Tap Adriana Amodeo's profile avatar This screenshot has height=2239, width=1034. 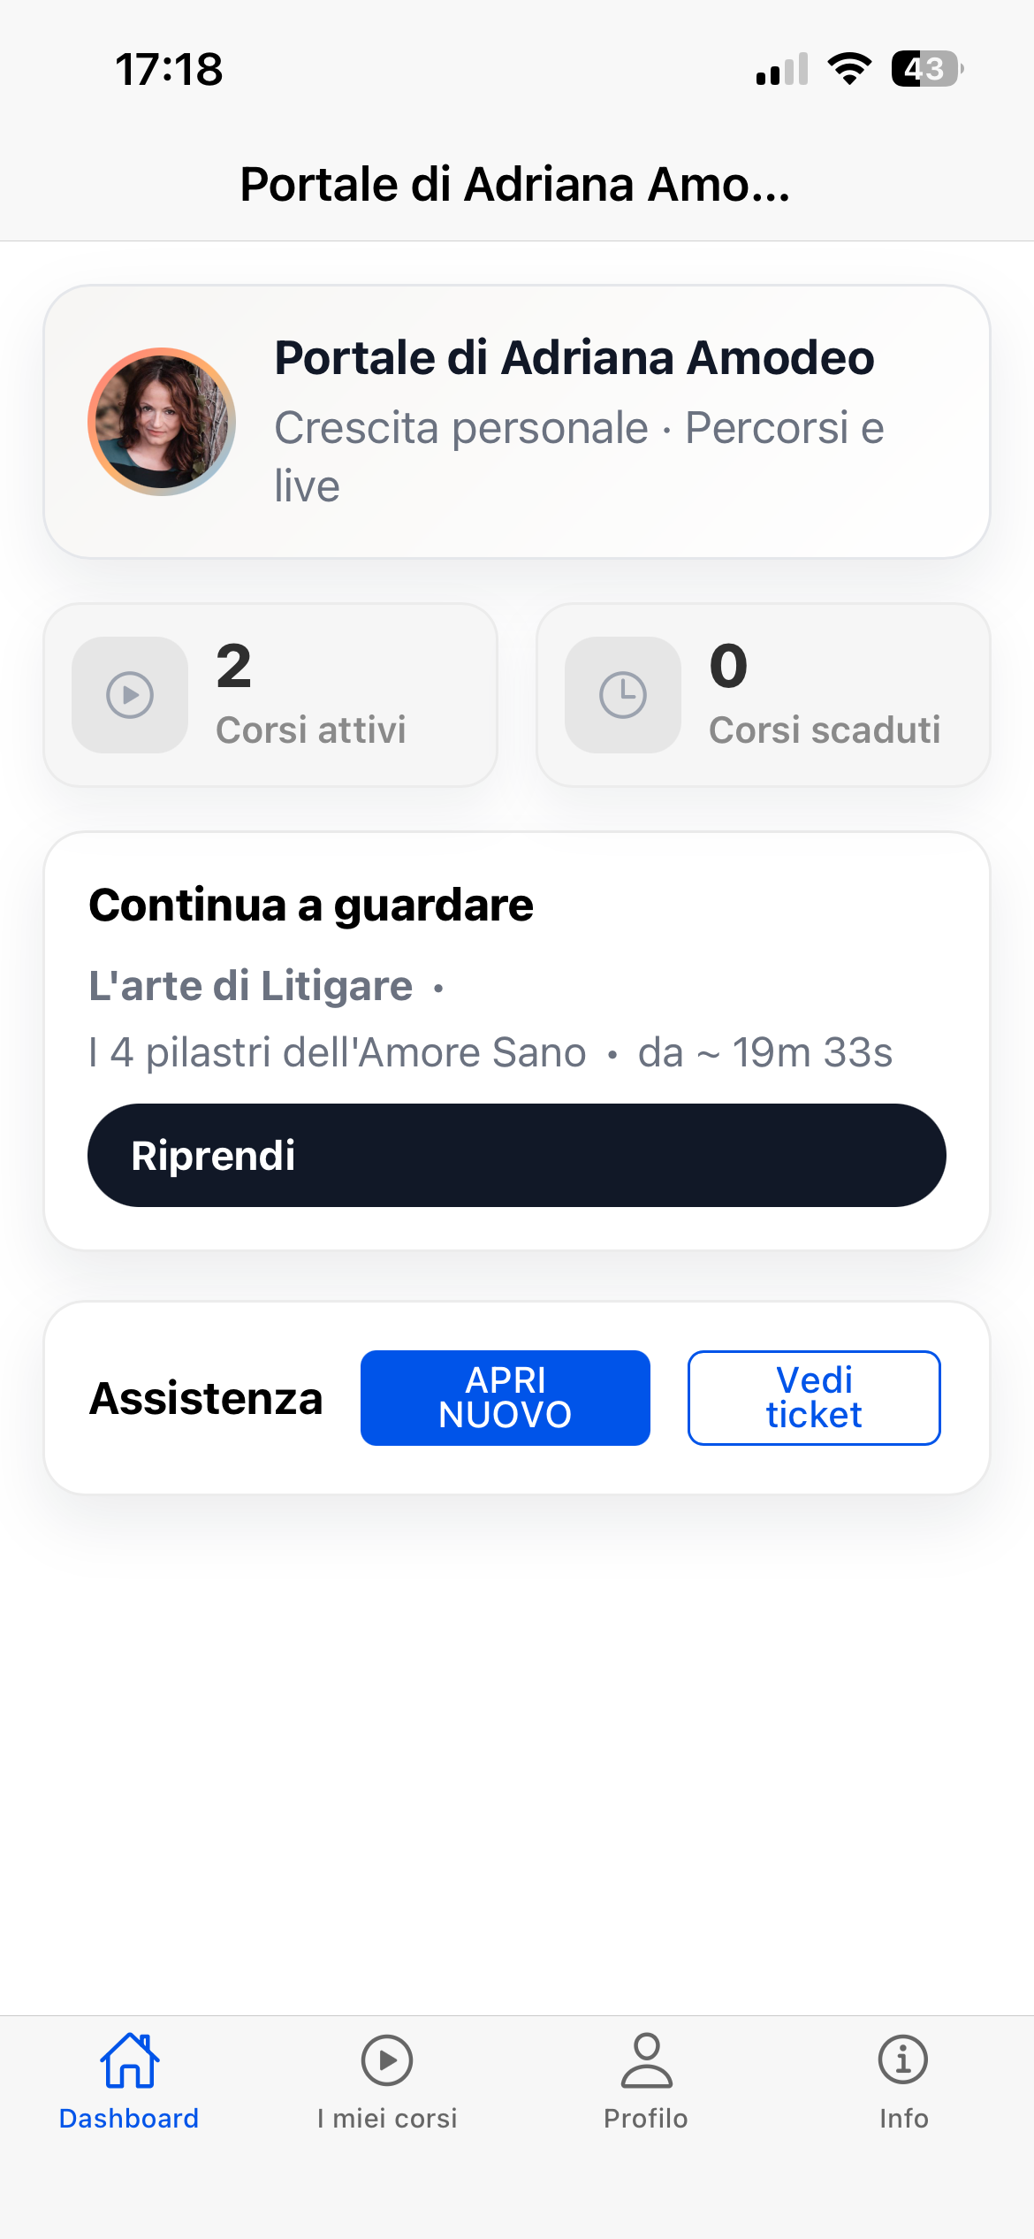tap(162, 422)
